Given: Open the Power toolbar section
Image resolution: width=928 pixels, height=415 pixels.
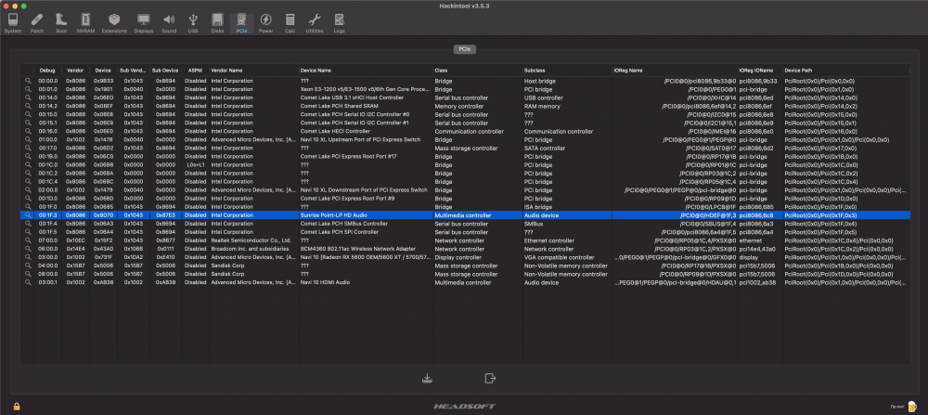Looking at the screenshot, I should click(265, 23).
